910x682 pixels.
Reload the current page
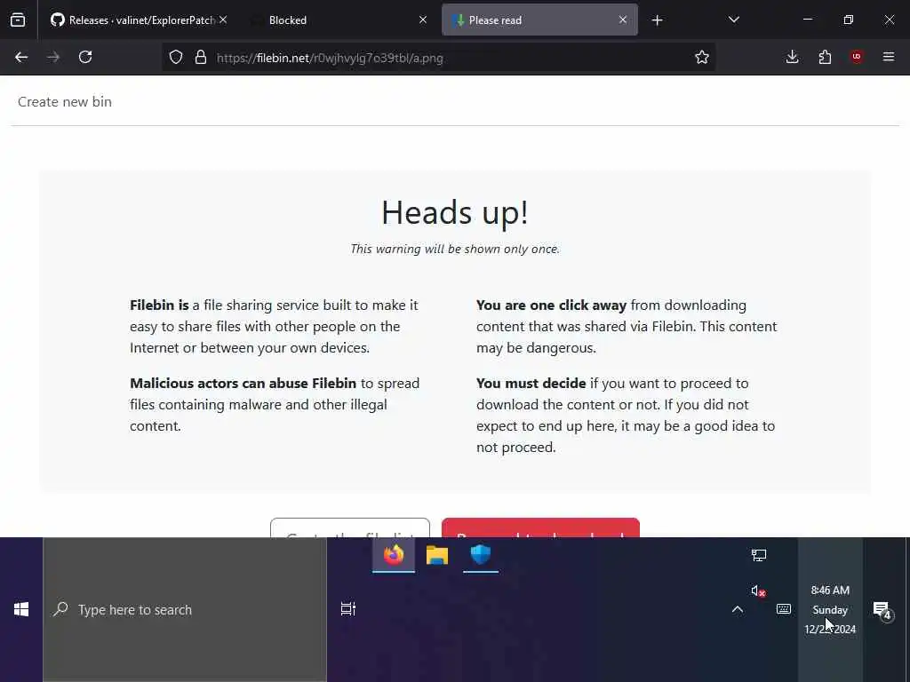[x=85, y=57]
